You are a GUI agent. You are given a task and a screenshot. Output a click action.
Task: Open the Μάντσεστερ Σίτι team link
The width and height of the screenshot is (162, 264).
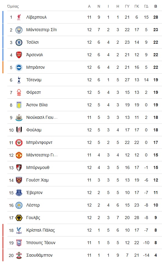[x=42, y=30]
